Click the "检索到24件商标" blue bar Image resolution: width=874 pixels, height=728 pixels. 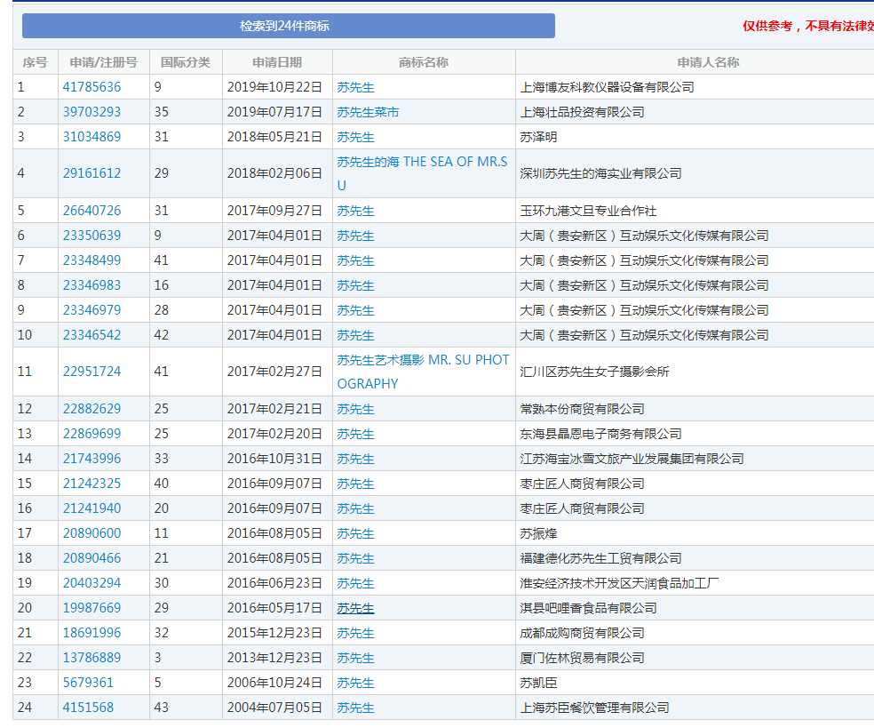288,26
